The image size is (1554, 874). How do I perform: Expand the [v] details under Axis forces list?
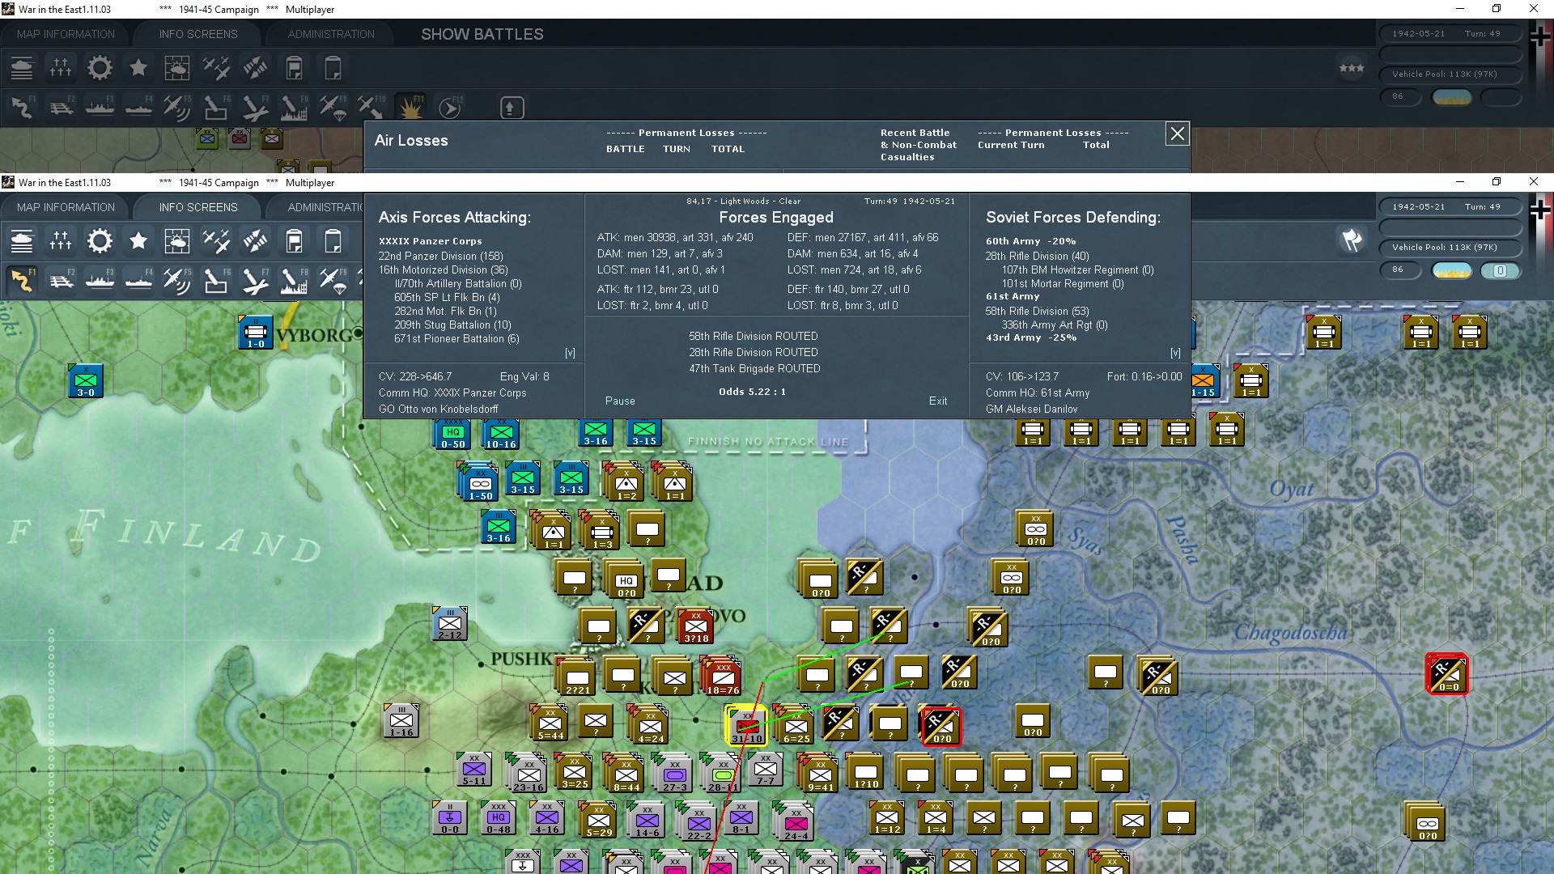click(571, 353)
